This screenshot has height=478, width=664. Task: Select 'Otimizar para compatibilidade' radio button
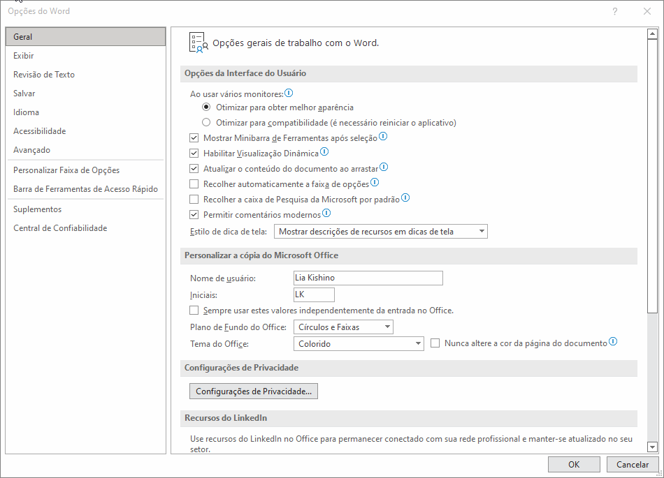206,123
